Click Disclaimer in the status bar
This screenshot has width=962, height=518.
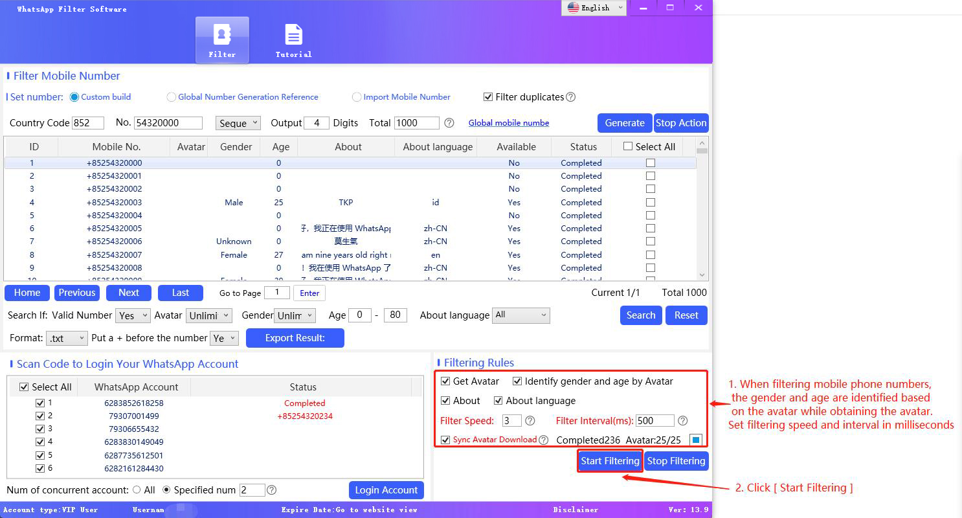pos(576,510)
